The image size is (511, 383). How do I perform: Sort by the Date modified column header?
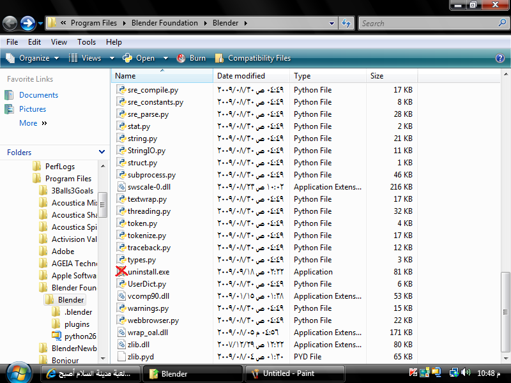[251, 76]
